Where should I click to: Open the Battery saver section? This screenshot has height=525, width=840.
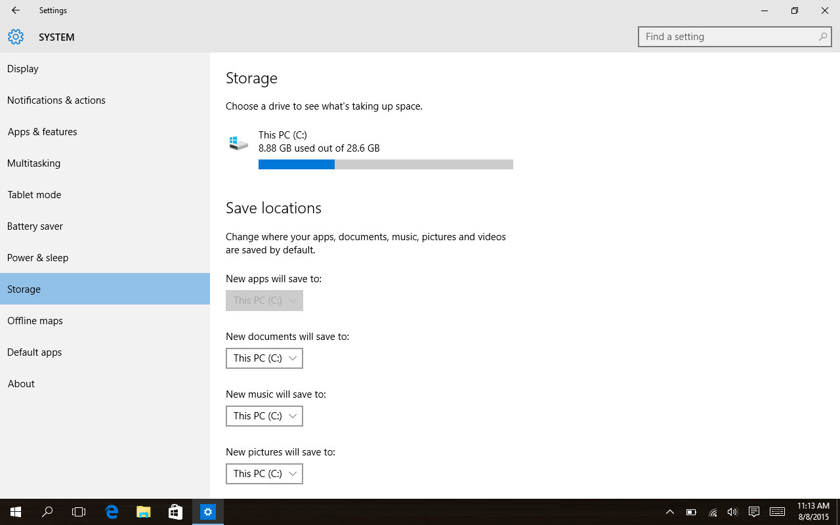coord(35,226)
